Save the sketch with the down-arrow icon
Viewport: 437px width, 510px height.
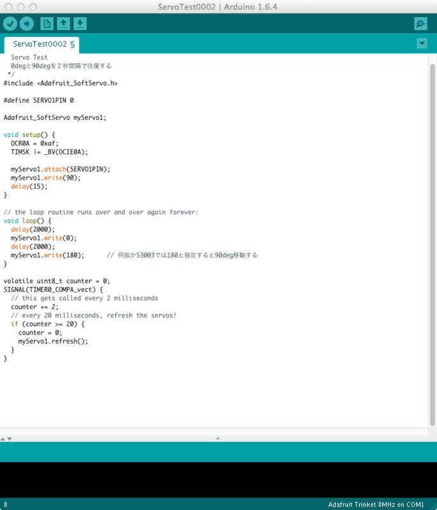pos(80,24)
